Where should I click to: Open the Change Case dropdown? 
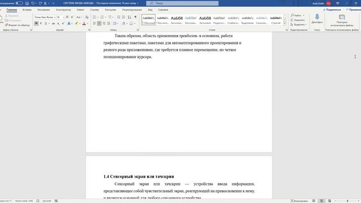79,17
